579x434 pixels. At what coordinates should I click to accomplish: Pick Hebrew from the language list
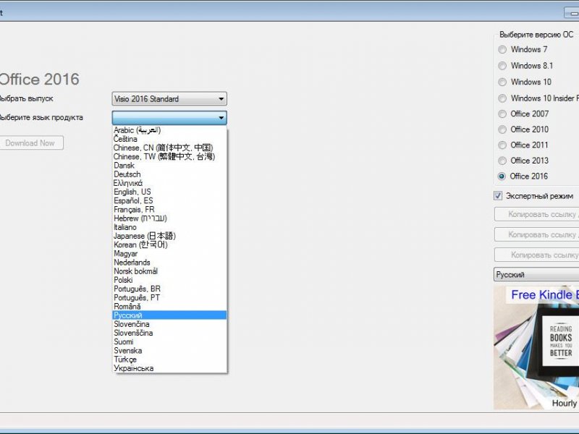click(x=169, y=218)
